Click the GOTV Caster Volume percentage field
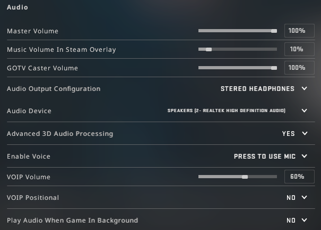Viewport: 321px width, 230px height. (x=299, y=68)
